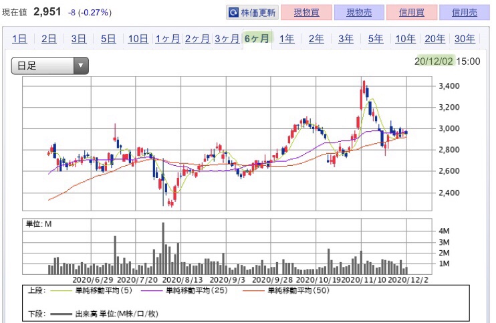Click the 信用売 button
The width and height of the screenshot is (496, 323).
tap(465, 13)
